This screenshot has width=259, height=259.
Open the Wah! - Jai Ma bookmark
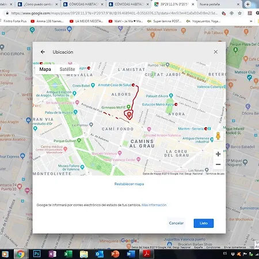click(x=126, y=21)
